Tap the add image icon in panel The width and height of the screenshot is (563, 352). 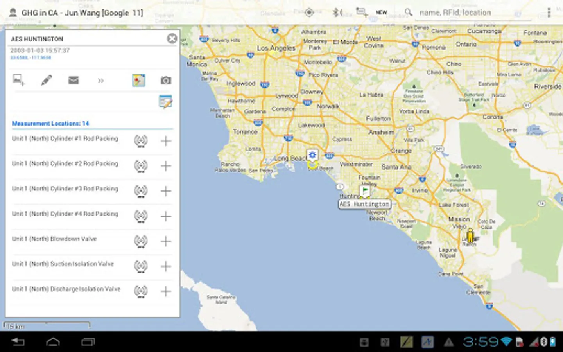pyautogui.click(x=18, y=80)
